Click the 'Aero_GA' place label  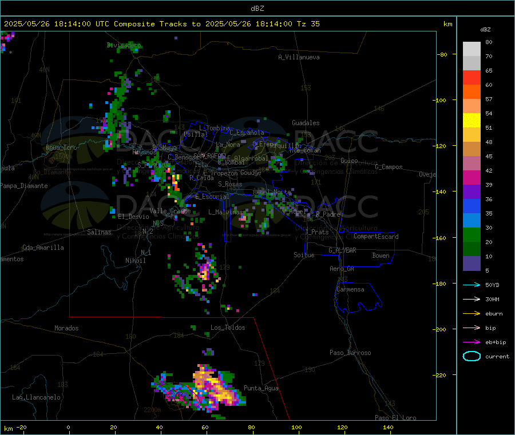tap(342, 269)
